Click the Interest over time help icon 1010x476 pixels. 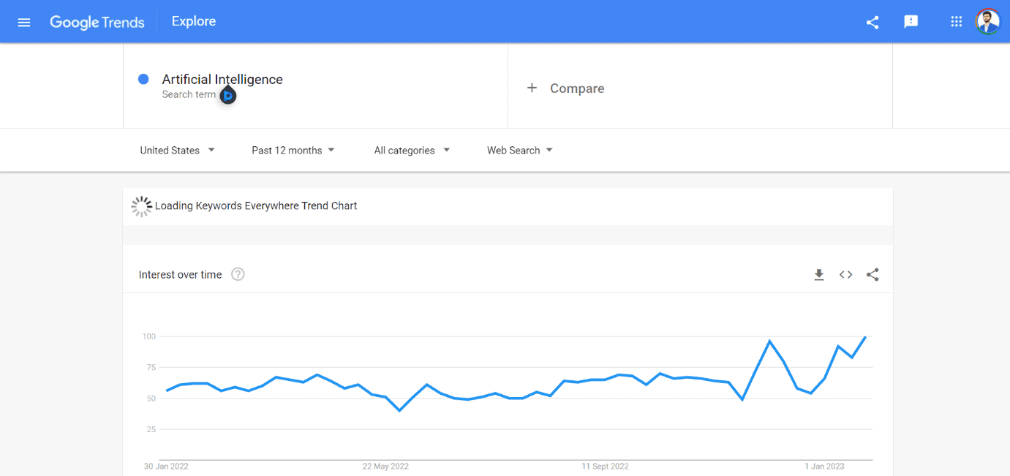pos(238,275)
